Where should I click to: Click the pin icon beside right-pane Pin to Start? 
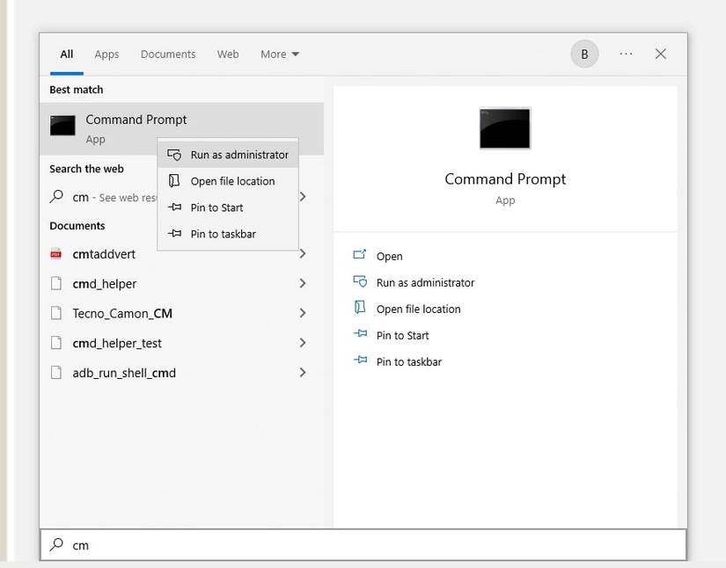coord(360,333)
